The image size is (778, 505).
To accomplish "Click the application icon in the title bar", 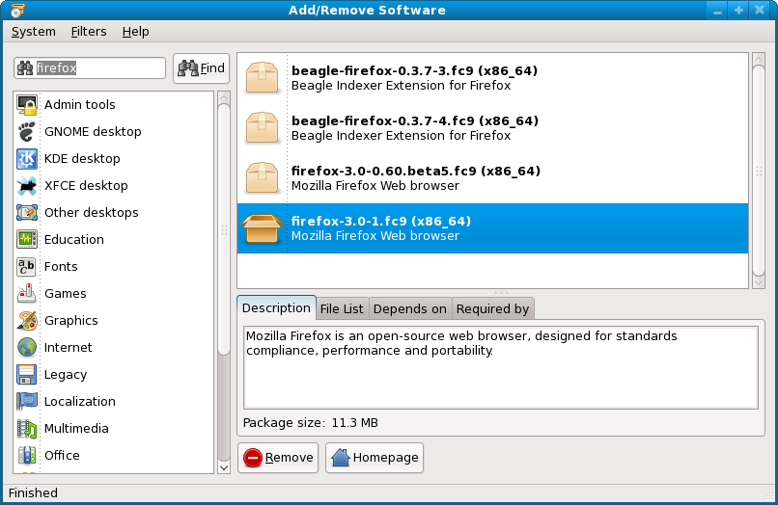I will [x=16, y=10].
